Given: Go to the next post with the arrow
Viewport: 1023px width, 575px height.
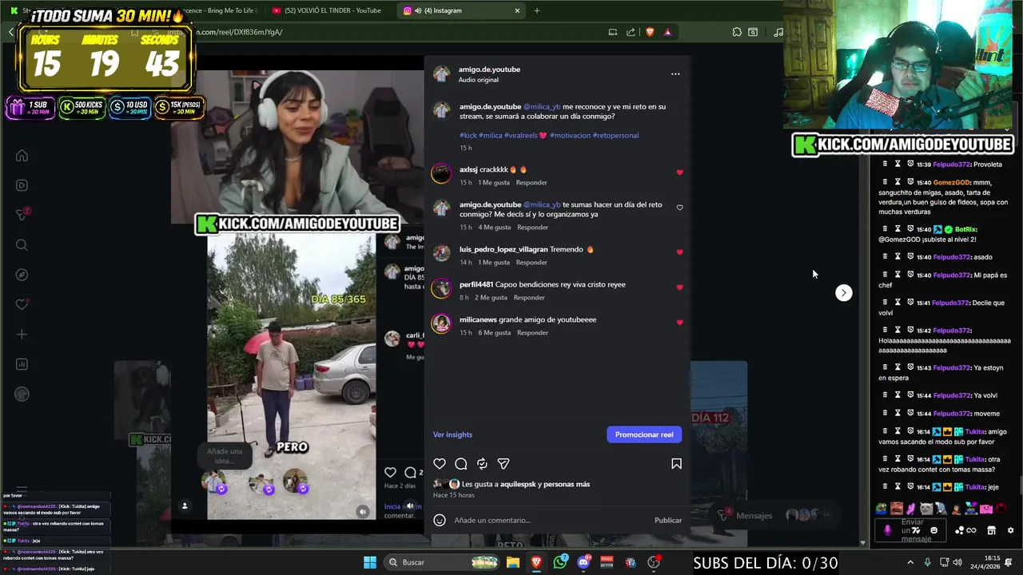Looking at the screenshot, I should tap(843, 292).
